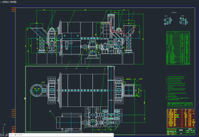This screenshot has height=137, width=199.
Task: Expand recent commands dropdown in command line
Action: click(x=11, y=135)
